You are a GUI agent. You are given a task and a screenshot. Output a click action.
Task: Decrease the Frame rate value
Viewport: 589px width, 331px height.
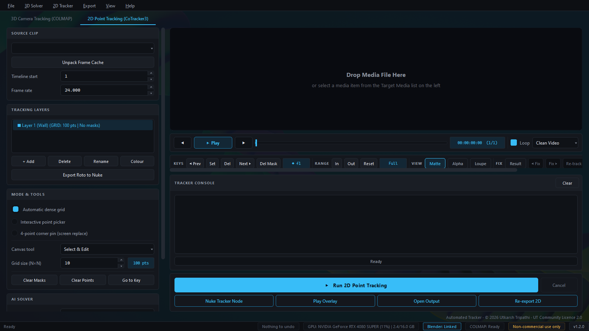click(151, 93)
